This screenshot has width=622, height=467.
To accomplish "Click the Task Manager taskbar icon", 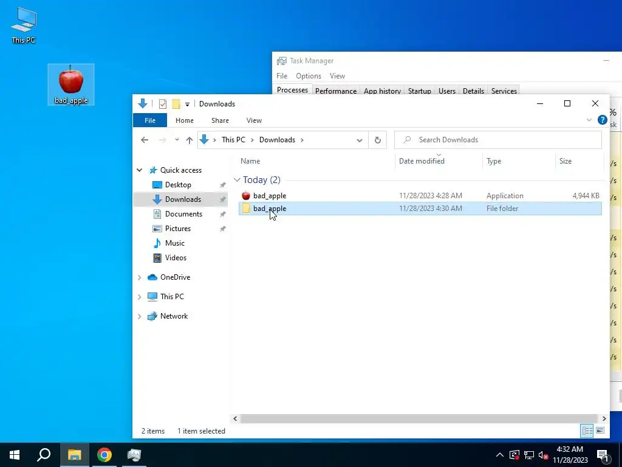I will pyautogui.click(x=134, y=455).
